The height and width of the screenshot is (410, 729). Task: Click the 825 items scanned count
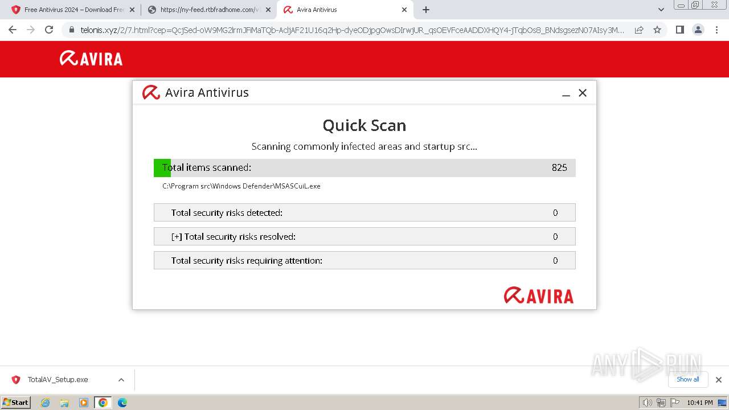(559, 167)
